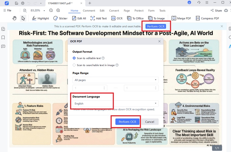The image size is (231, 152).
Task: Click Merge PDF tool
Action: [x=181, y=19]
